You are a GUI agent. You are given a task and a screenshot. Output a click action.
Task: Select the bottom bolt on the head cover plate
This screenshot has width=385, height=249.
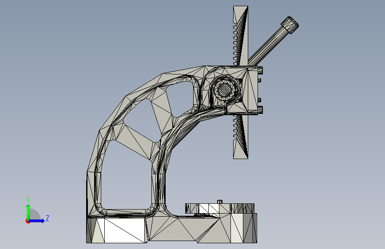[260, 110]
